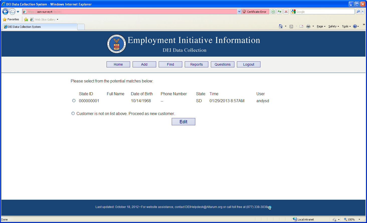Click the Logout button
This screenshot has height=223, width=367.
(249, 64)
